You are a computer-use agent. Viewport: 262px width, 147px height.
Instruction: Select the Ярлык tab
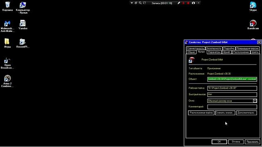click(201, 52)
